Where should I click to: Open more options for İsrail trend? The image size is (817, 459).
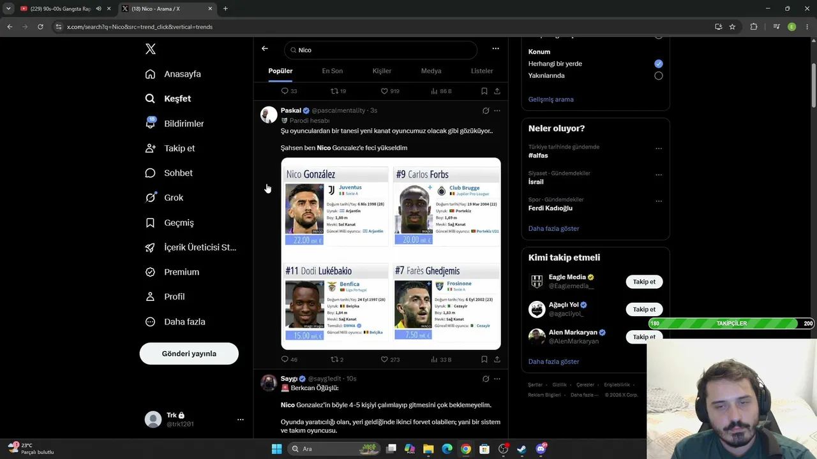[x=659, y=175]
